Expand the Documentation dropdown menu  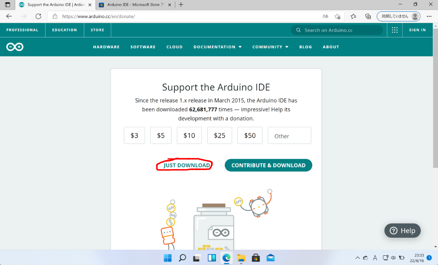(217, 47)
